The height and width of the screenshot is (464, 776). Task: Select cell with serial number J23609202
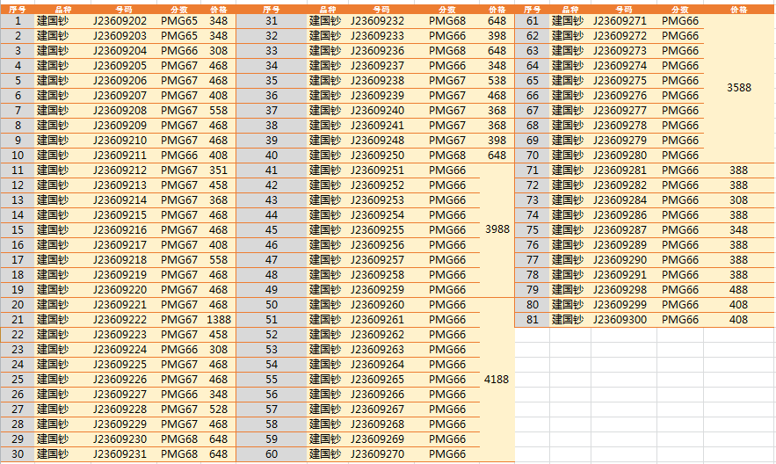click(120, 21)
